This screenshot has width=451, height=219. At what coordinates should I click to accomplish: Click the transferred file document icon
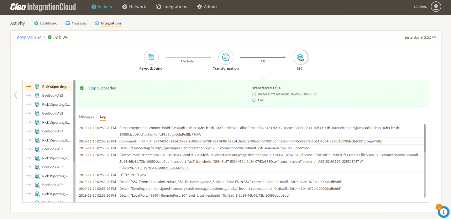pyautogui.click(x=254, y=94)
